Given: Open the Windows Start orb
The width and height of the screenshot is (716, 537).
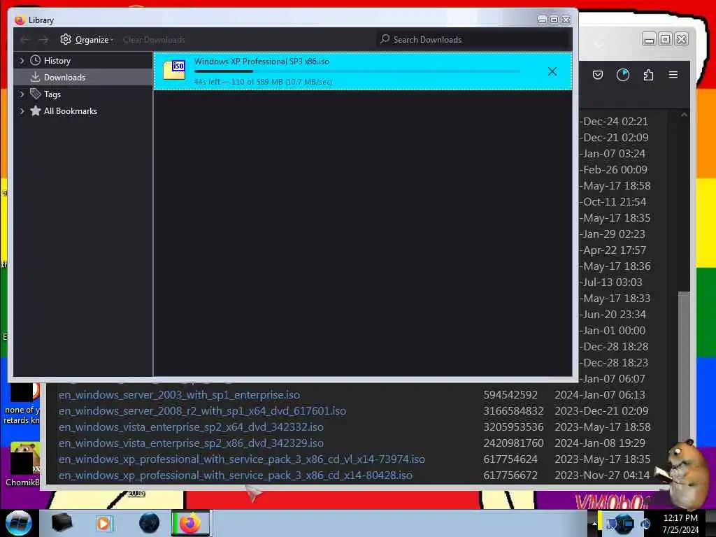Looking at the screenshot, I should [x=19, y=523].
